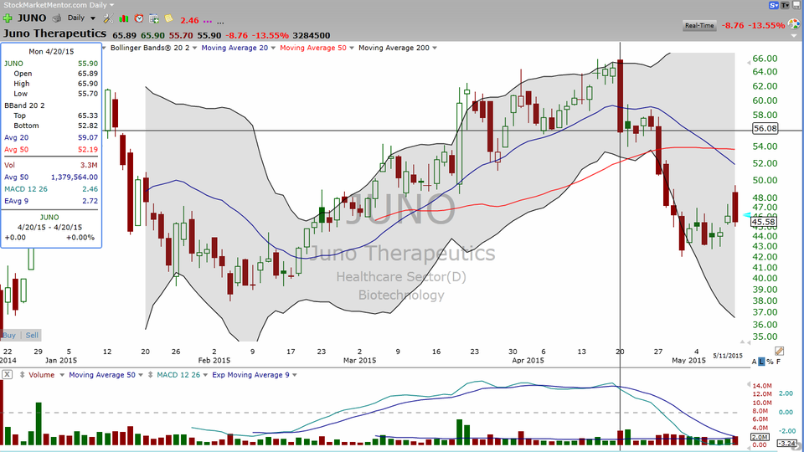Open the gray T dropdown button

pyautogui.click(x=786, y=5)
